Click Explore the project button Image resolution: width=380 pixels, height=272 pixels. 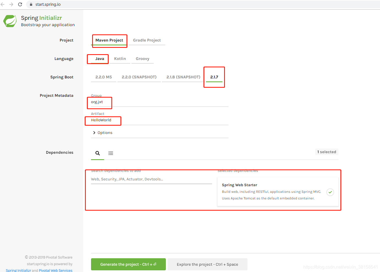pyautogui.click(x=208, y=264)
